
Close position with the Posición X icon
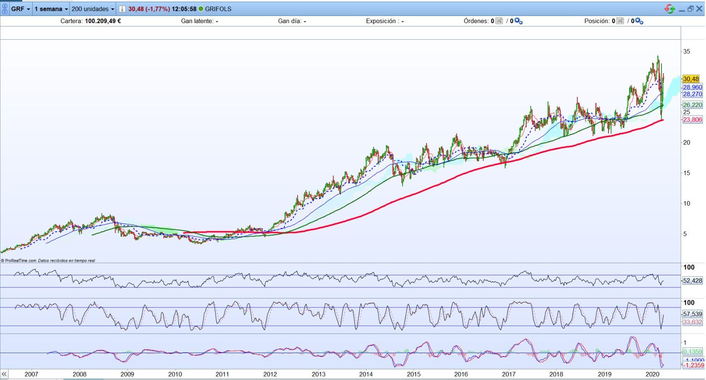click(620, 21)
